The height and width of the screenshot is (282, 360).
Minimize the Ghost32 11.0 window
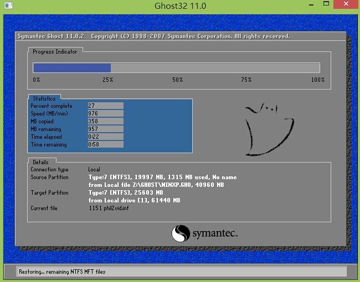tap(312, 4)
